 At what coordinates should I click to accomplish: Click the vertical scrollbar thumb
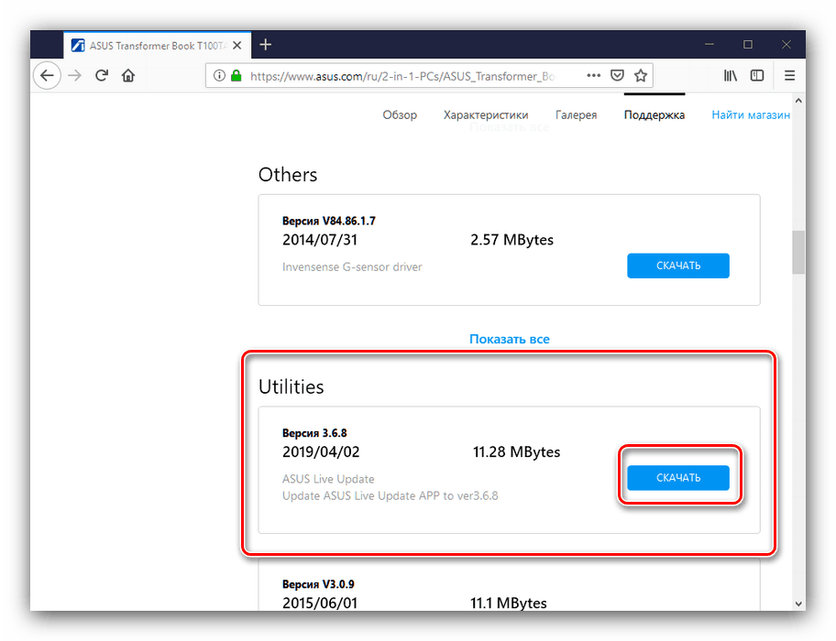pos(798,252)
